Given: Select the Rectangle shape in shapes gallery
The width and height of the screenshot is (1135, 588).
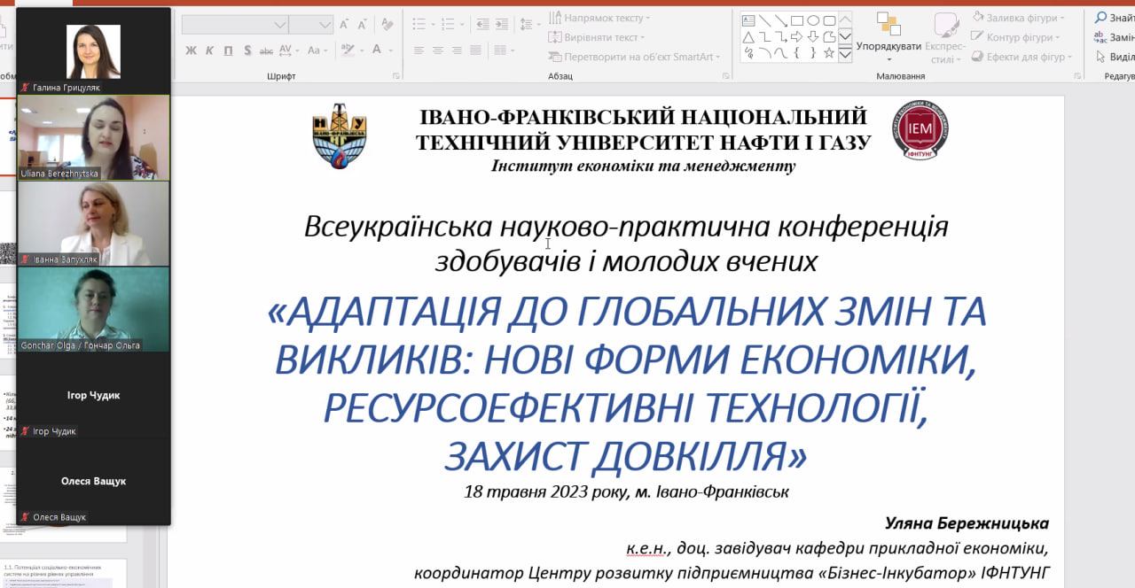Looking at the screenshot, I should click(x=797, y=20).
